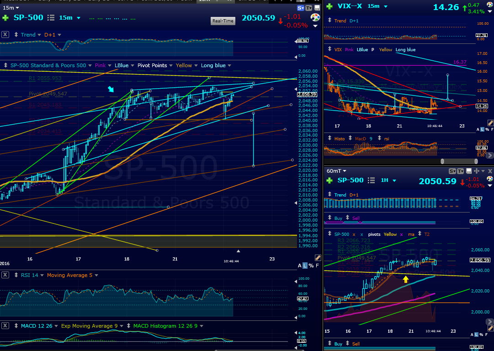Toggle the % scale option in VIX--X chart
The width and height of the screenshot is (494, 351).
(x=488, y=129)
